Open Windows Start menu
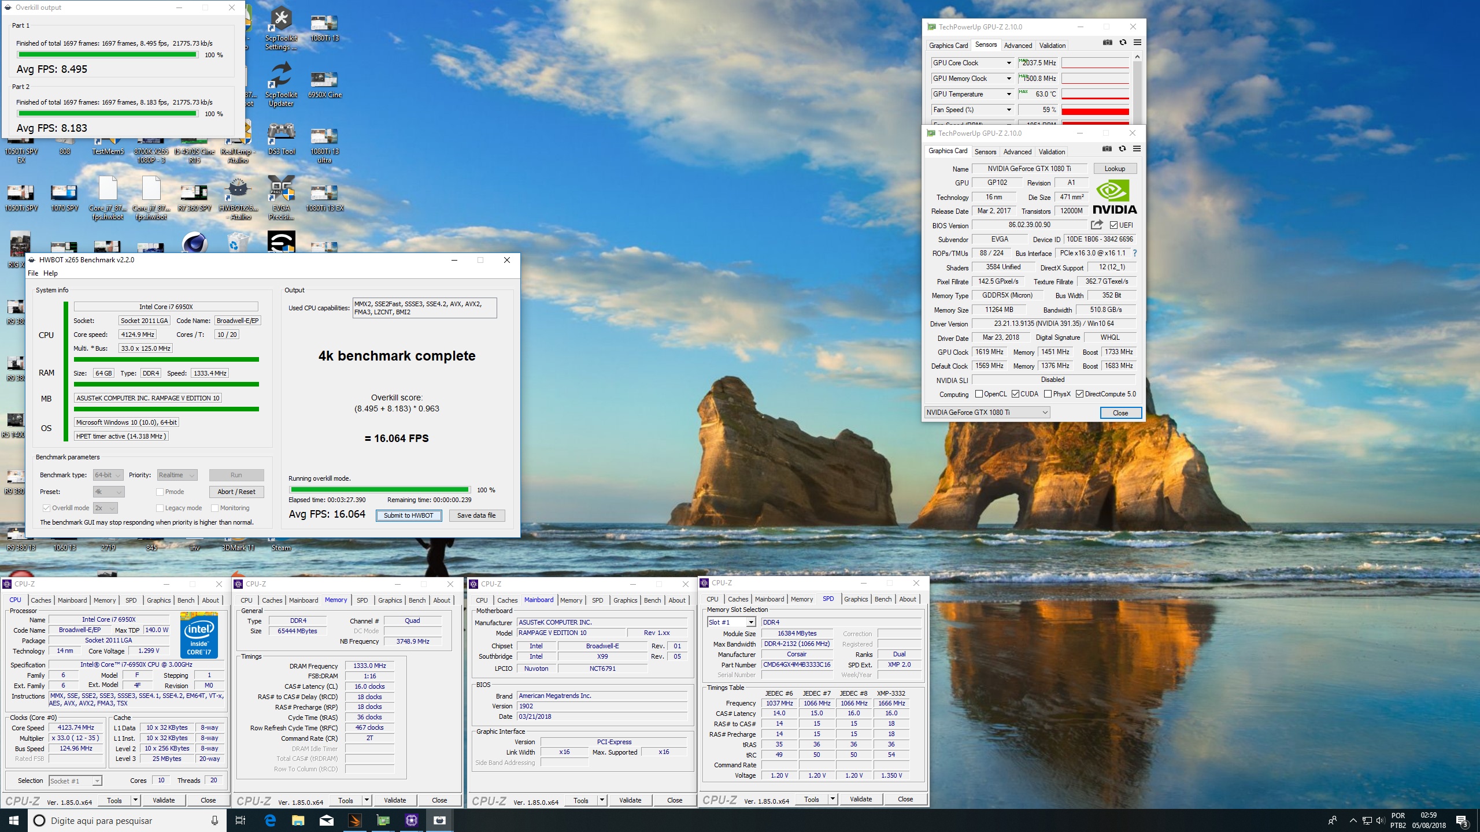Image resolution: width=1480 pixels, height=832 pixels. tap(14, 820)
